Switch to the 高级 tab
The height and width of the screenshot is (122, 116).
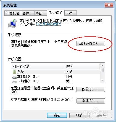[41, 13]
